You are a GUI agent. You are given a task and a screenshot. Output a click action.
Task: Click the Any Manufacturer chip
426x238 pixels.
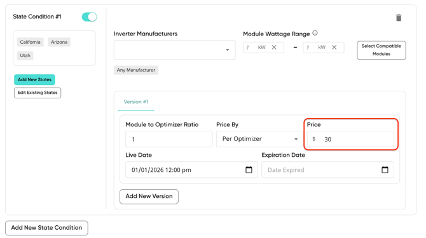[x=136, y=70]
